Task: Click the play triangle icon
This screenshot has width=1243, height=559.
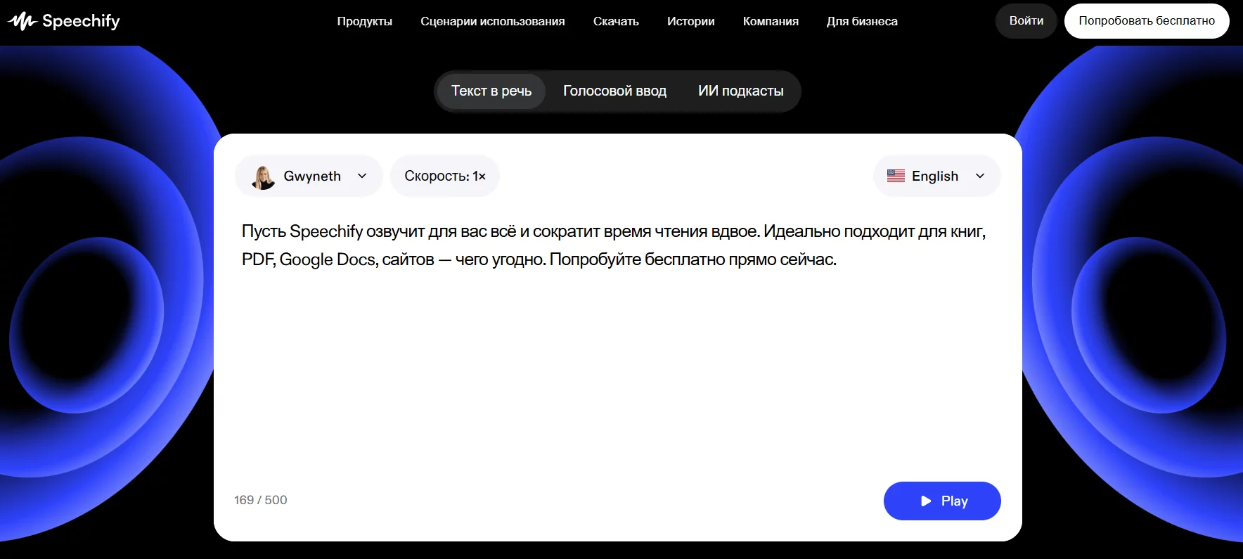Action: [x=926, y=501]
